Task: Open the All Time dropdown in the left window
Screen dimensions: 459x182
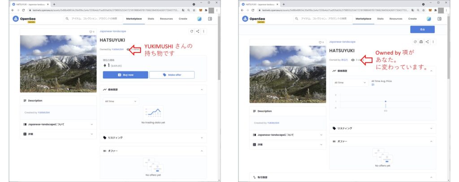Action: click(x=121, y=101)
